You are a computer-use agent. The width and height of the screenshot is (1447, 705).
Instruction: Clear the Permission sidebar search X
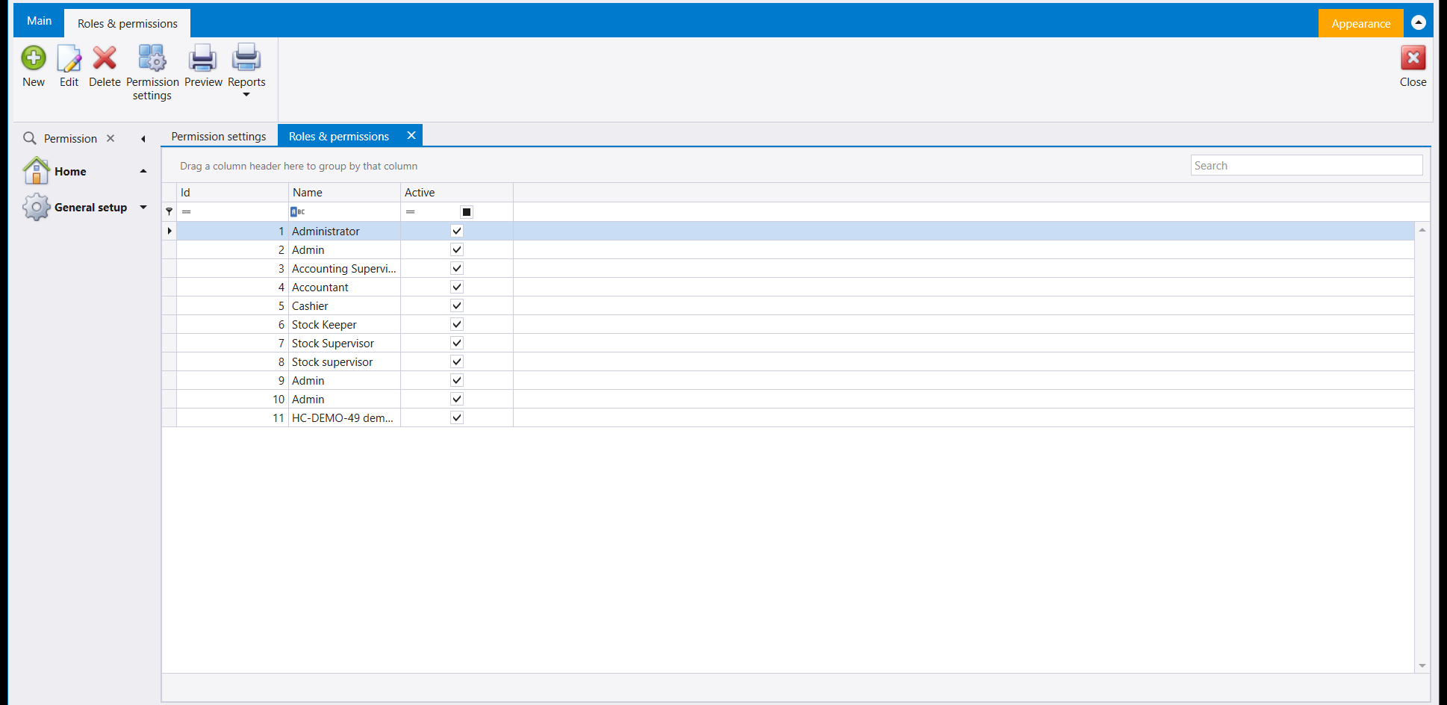111,138
